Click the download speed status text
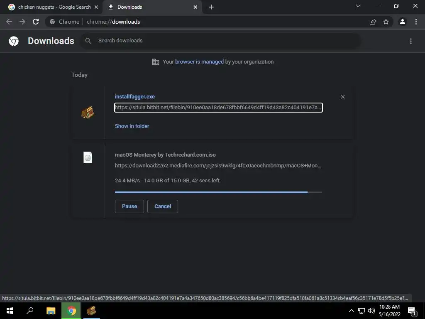This screenshot has height=319, width=425. coord(167,180)
